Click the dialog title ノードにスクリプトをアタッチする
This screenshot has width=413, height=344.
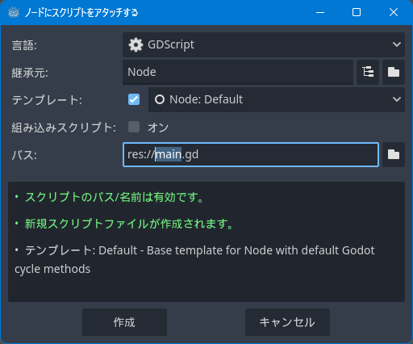coord(81,13)
